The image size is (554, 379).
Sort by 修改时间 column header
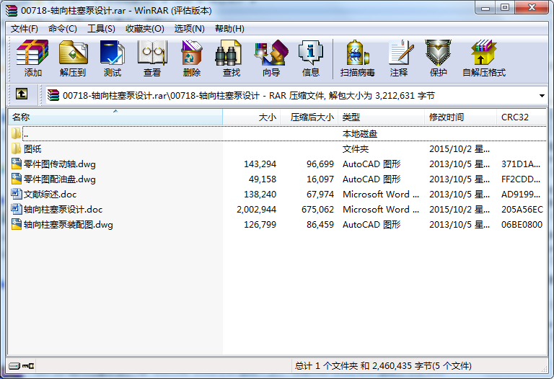click(460, 117)
